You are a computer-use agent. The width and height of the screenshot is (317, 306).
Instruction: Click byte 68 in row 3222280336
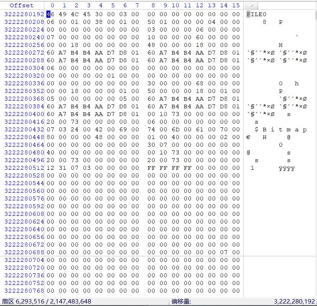200,84
